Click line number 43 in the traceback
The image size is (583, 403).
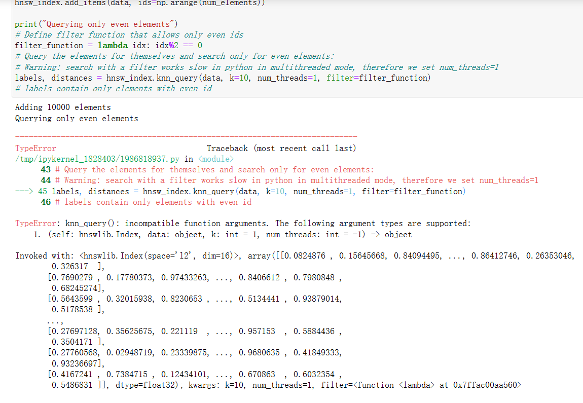click(45, 169)
